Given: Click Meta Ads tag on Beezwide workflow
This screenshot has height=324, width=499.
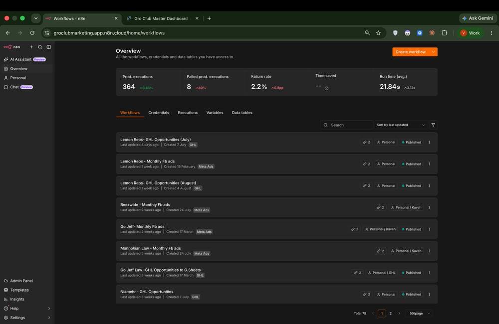Looking at the screenshot, I should [x=202, y=210].
